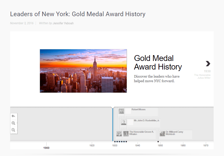Click the 1960 label on the time axis
This screenshot has height=156, width=224.
coord(183,146)
